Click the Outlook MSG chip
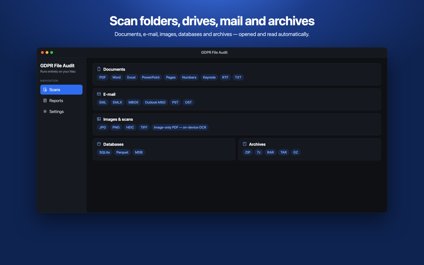The image size is (424, 265). [x=155, y=102]
